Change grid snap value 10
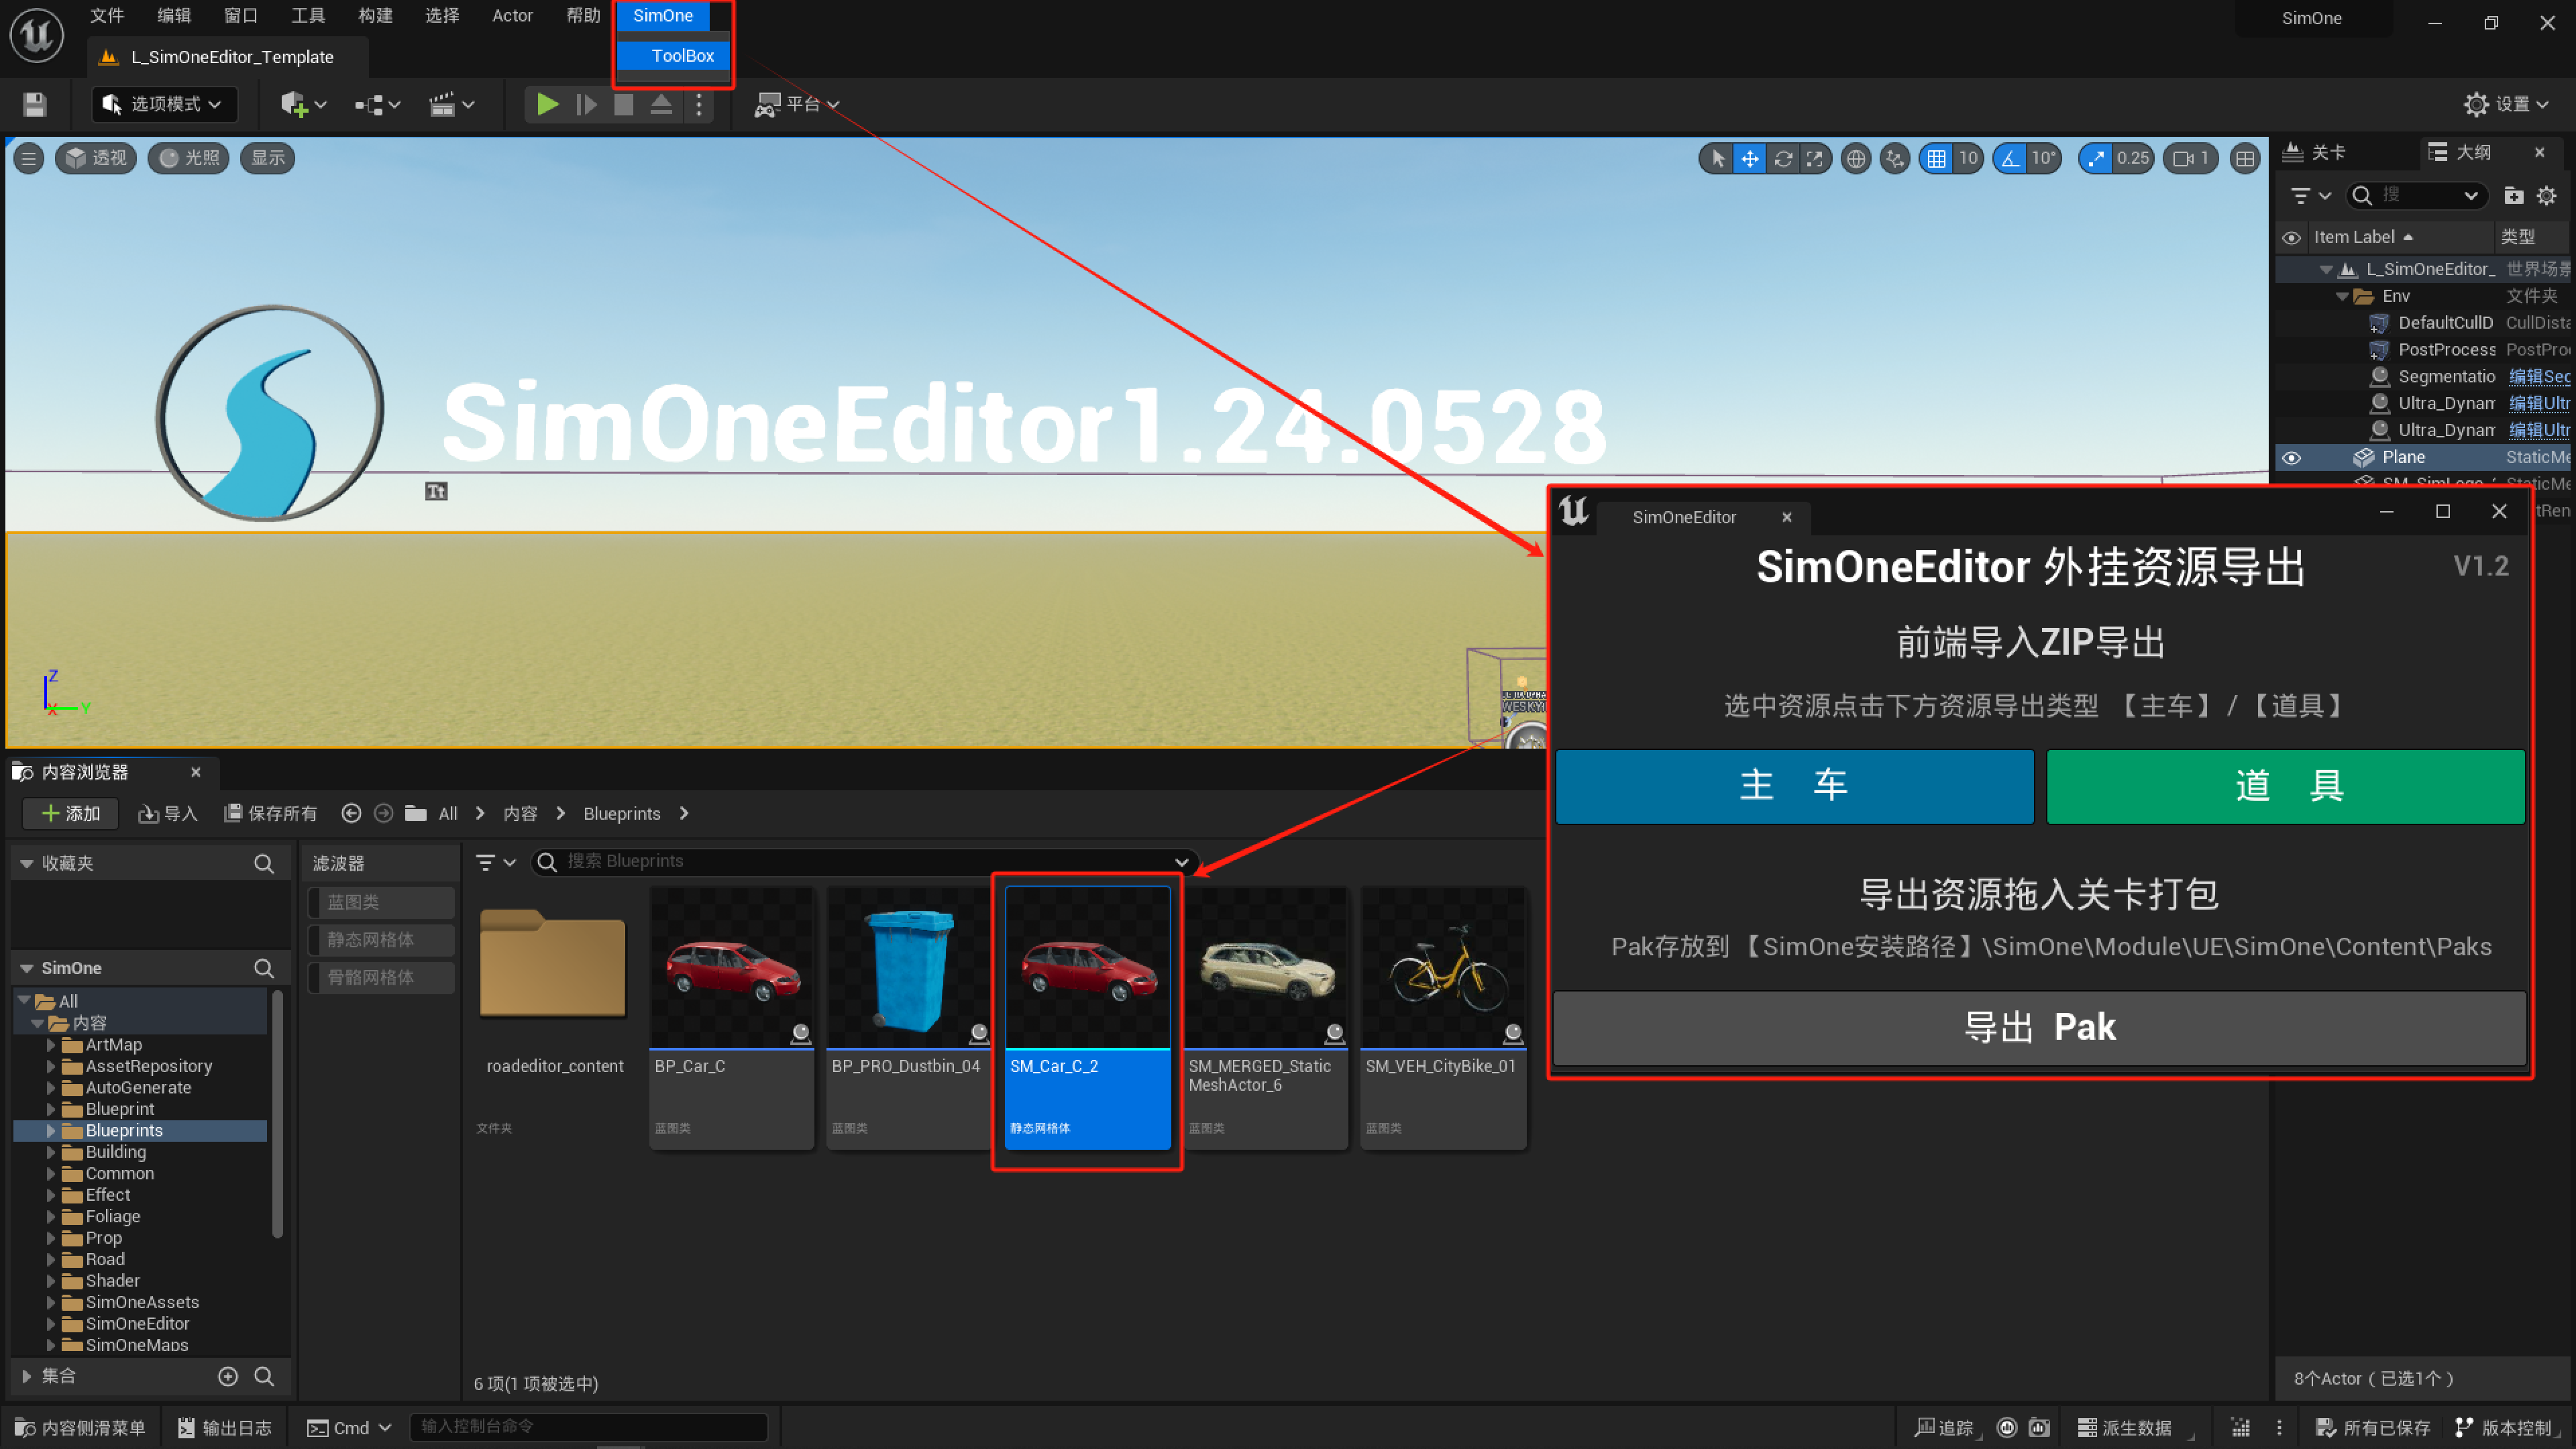The image size is (2576, 1449). pyautogui.click(x=1968, y=158)
